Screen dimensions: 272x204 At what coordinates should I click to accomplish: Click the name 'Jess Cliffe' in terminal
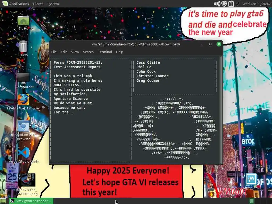click(148, 62)
